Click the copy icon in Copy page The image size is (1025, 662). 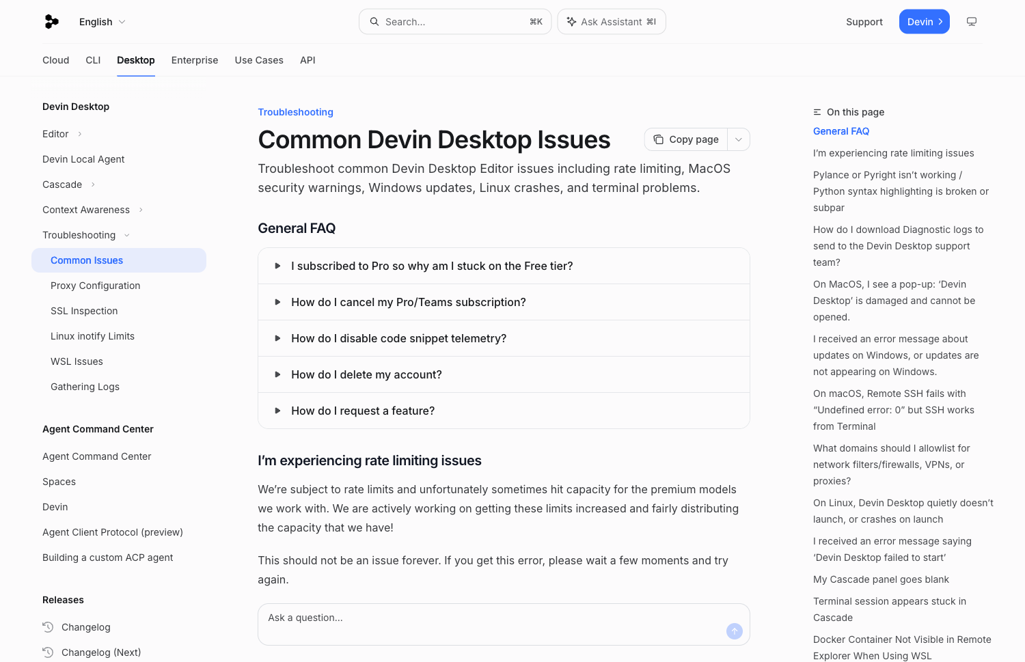(659, 139)
